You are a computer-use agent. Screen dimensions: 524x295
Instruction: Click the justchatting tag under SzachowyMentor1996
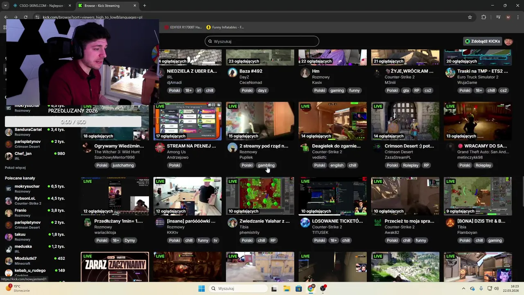coord(123,166)
